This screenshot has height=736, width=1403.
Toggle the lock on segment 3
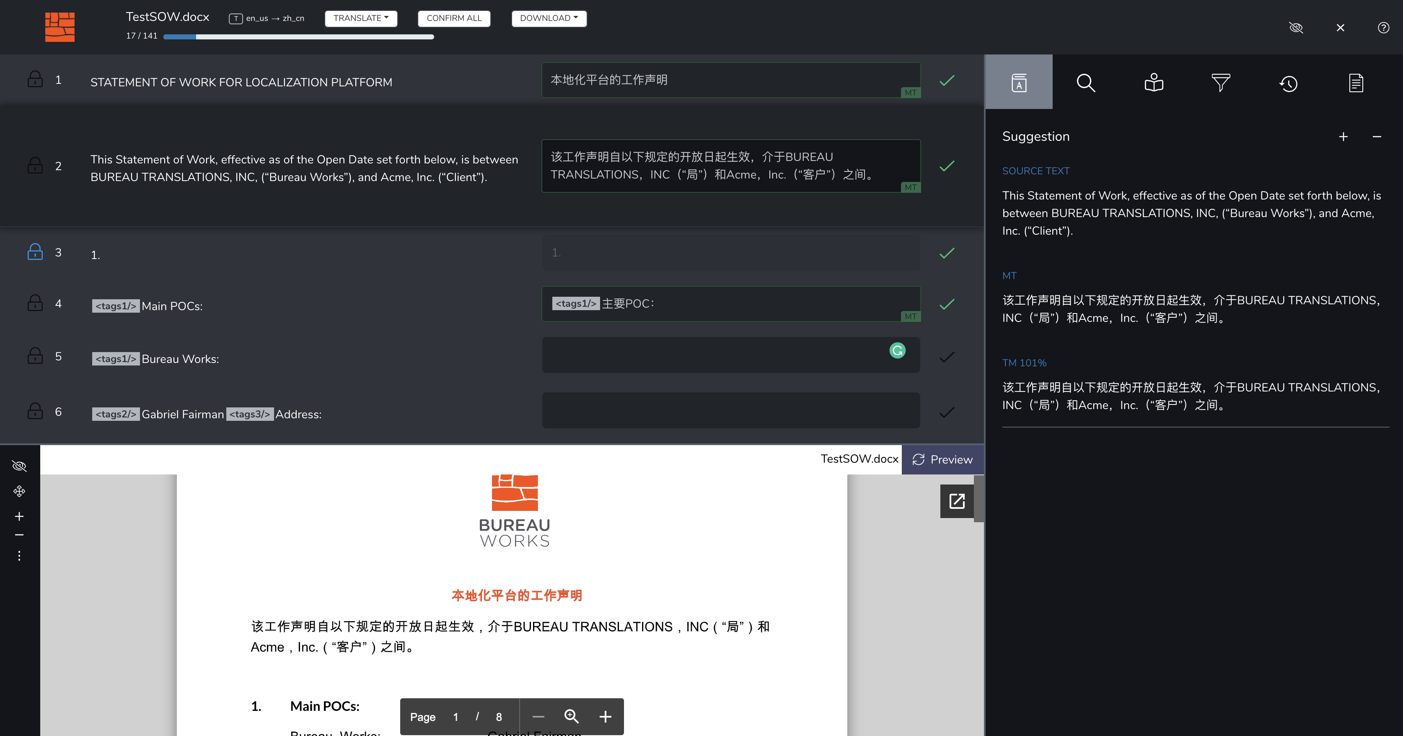[35, 251]
